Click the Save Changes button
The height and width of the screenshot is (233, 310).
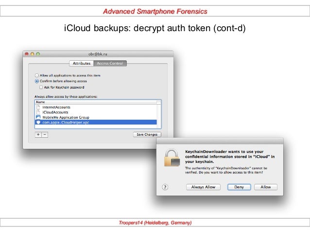[147, 134]
